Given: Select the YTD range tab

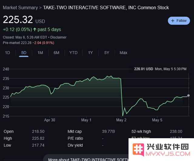Looking at the screenshot, I should [x=73, y=53].
